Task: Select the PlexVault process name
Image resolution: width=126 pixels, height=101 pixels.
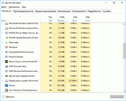Action: click(13, 47)
